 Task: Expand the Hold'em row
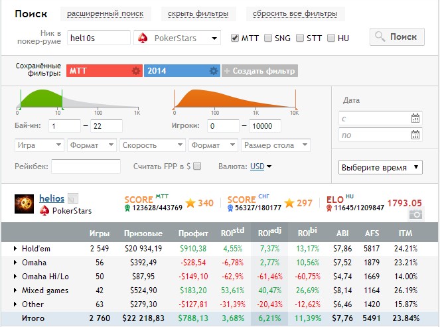[x=16, y=249]
